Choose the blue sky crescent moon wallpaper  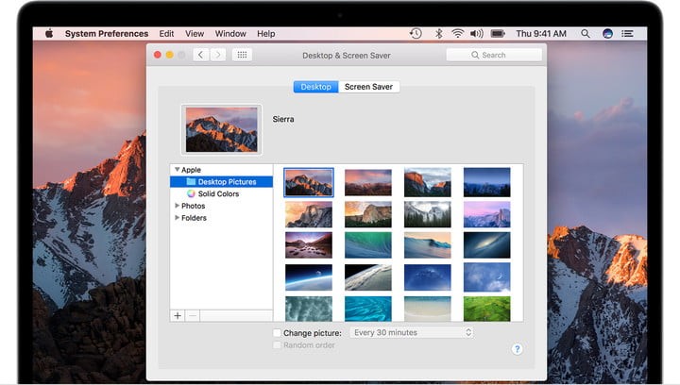487,277
